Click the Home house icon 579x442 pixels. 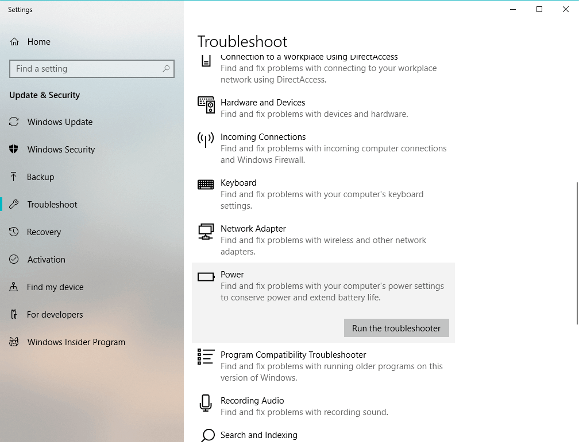click(x=14, y=42)
